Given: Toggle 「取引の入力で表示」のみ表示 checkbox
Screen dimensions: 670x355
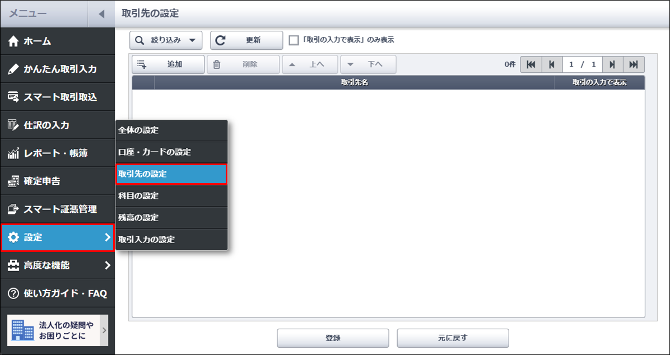Looking at the screenshot, I should tap(294, 40).
